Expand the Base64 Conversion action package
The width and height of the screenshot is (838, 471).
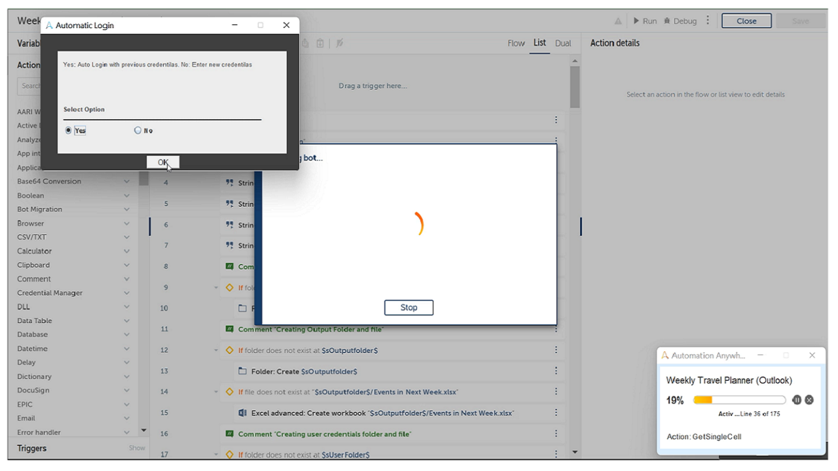tap(127, 181)
